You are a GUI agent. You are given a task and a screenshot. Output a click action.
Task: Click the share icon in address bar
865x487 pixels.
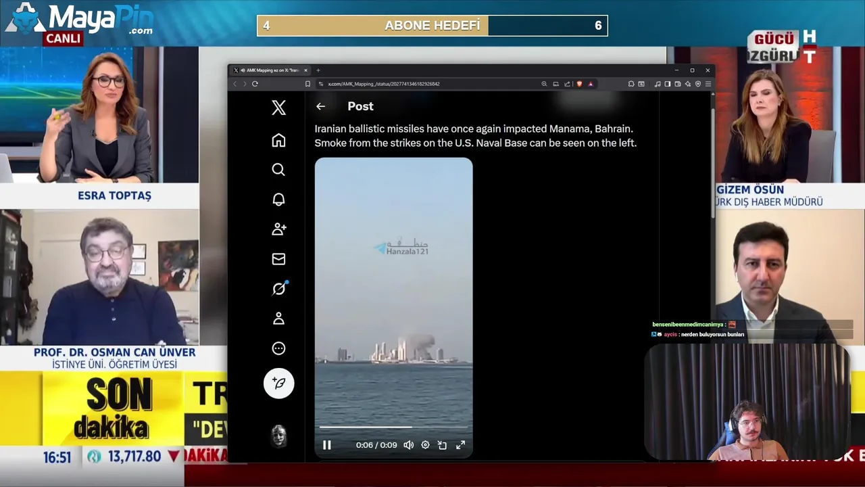pos(568,84)
